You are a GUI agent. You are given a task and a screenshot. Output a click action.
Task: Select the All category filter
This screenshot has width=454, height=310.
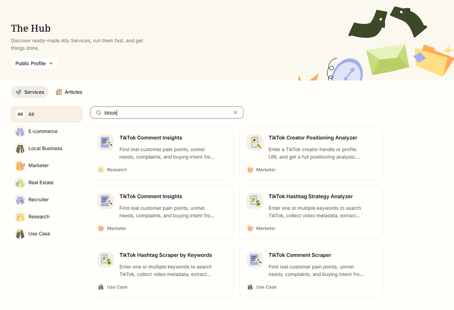[47, 114]
